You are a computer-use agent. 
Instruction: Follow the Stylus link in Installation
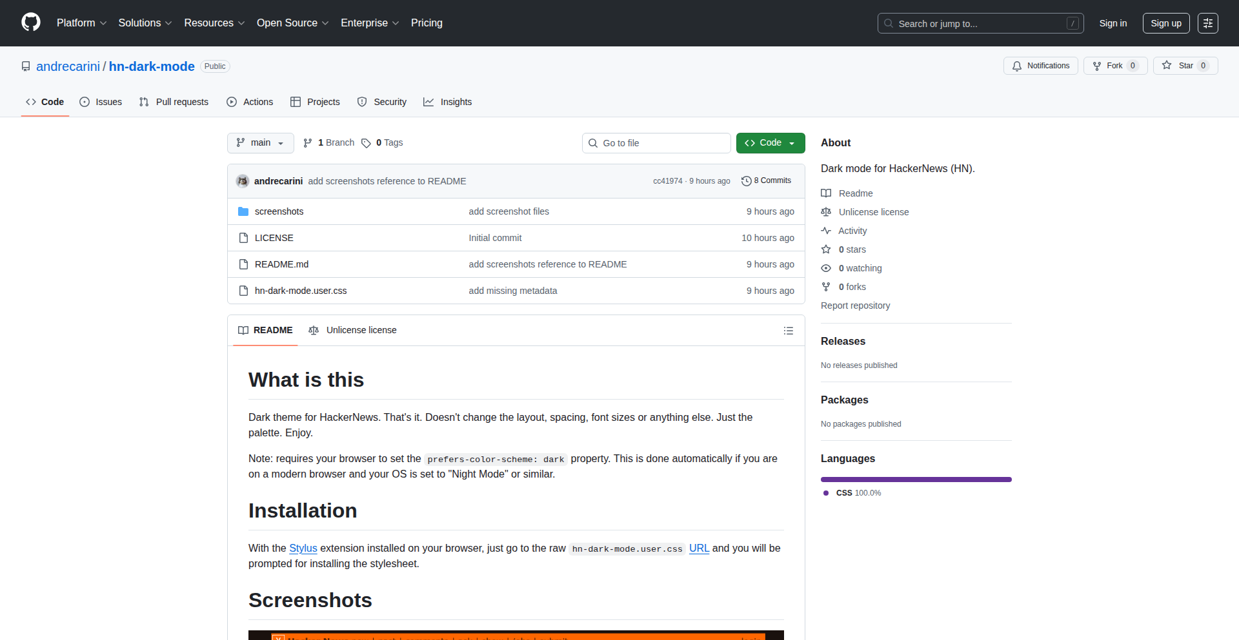coord(303,548)
